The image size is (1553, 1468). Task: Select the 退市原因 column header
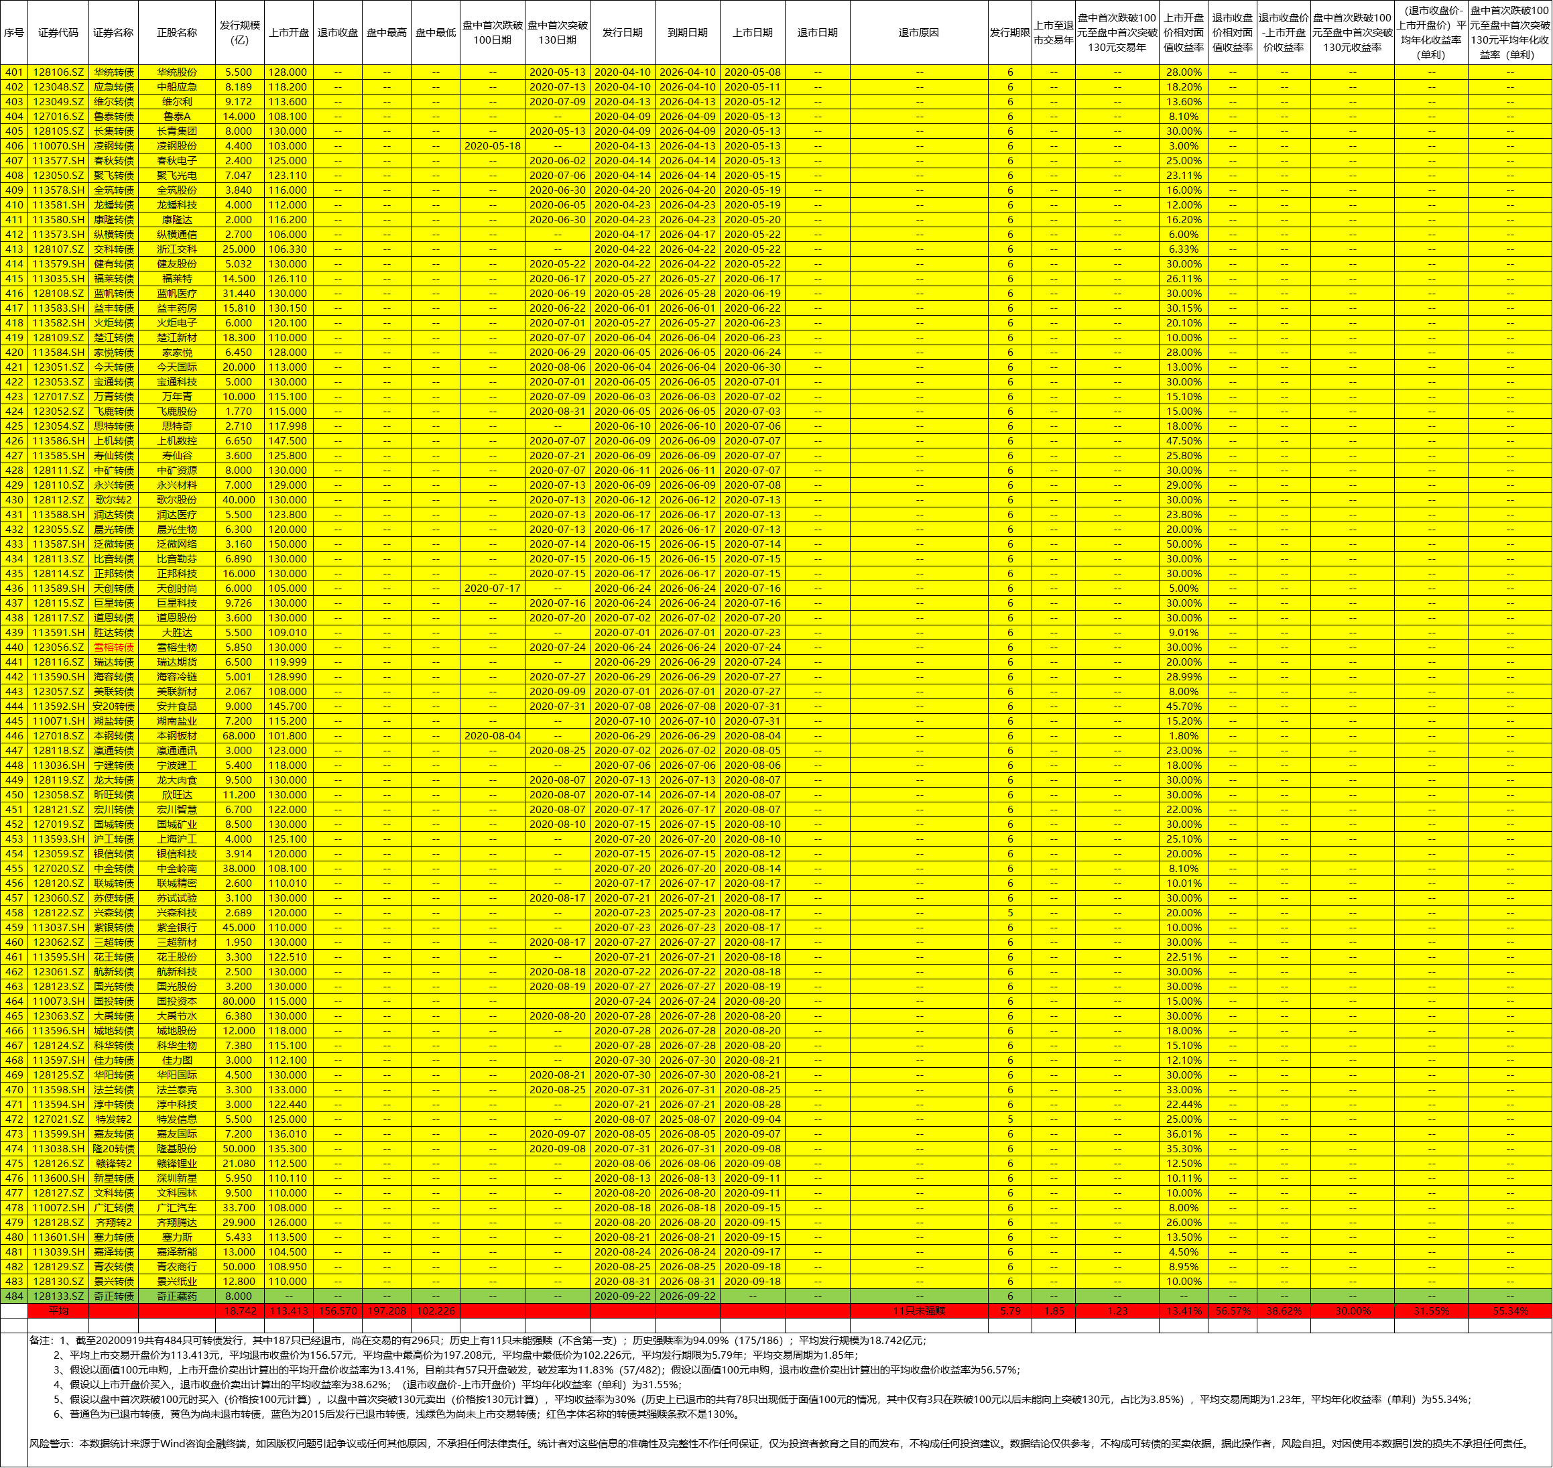click(x=918, y=33)
